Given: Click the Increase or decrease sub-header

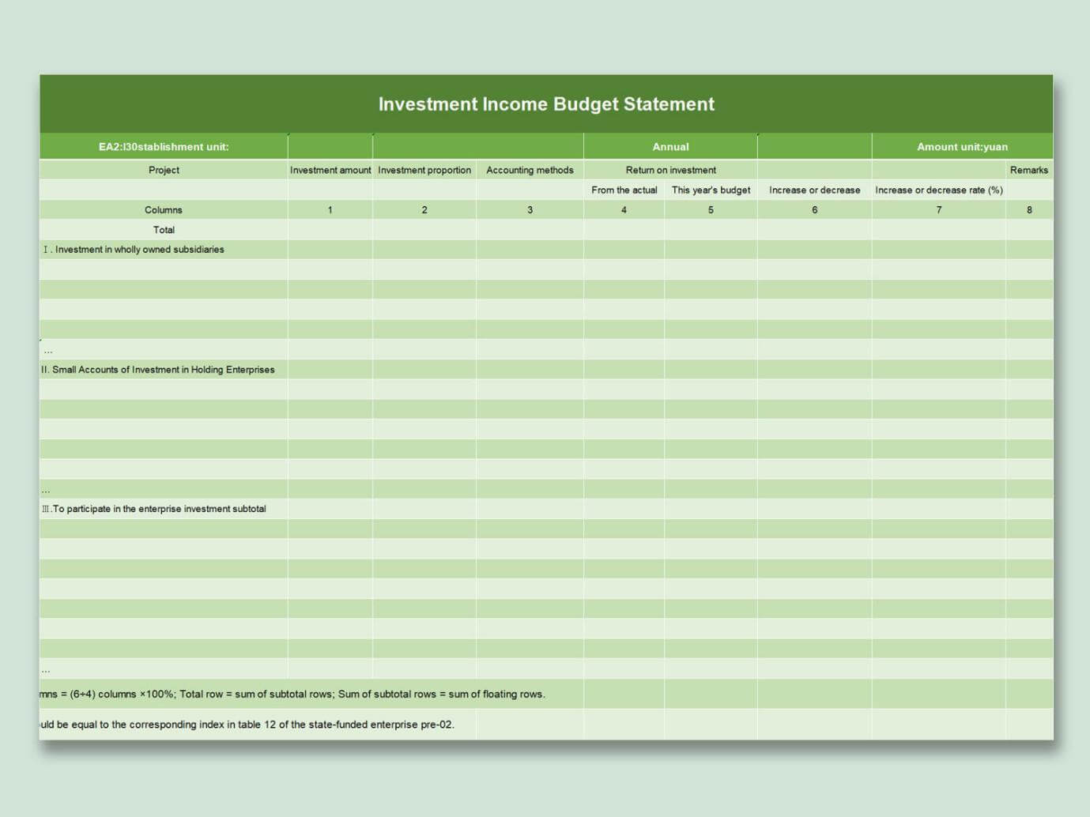Looking at the screenshot, I should tap(813, 190).
